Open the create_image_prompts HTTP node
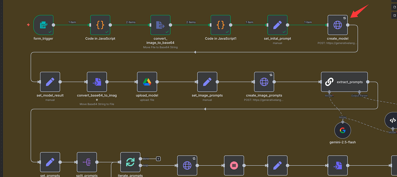This screenshot has width=397, height=177. (x=264, y=82)
